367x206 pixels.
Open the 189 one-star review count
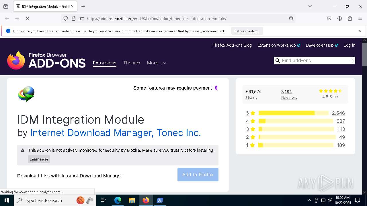tap(341, 145)
